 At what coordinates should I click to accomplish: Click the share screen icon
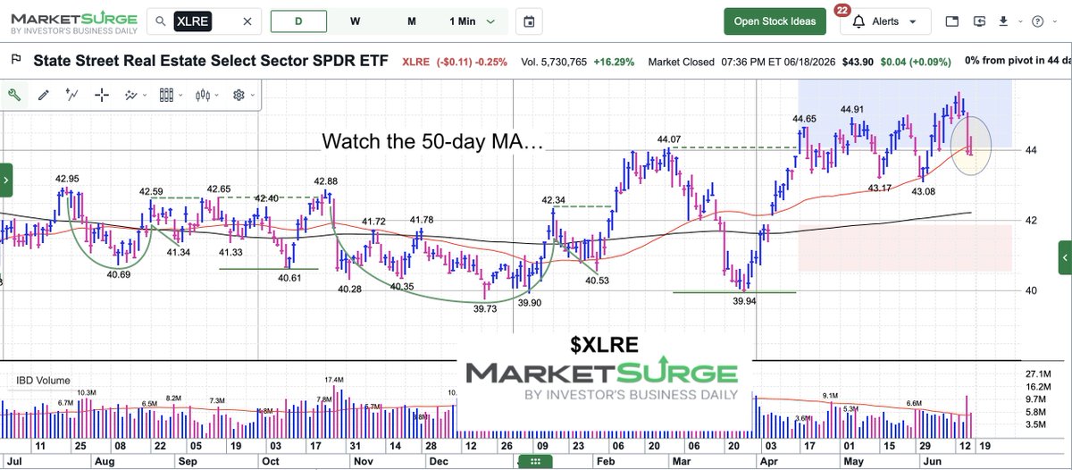pos(980,21)
